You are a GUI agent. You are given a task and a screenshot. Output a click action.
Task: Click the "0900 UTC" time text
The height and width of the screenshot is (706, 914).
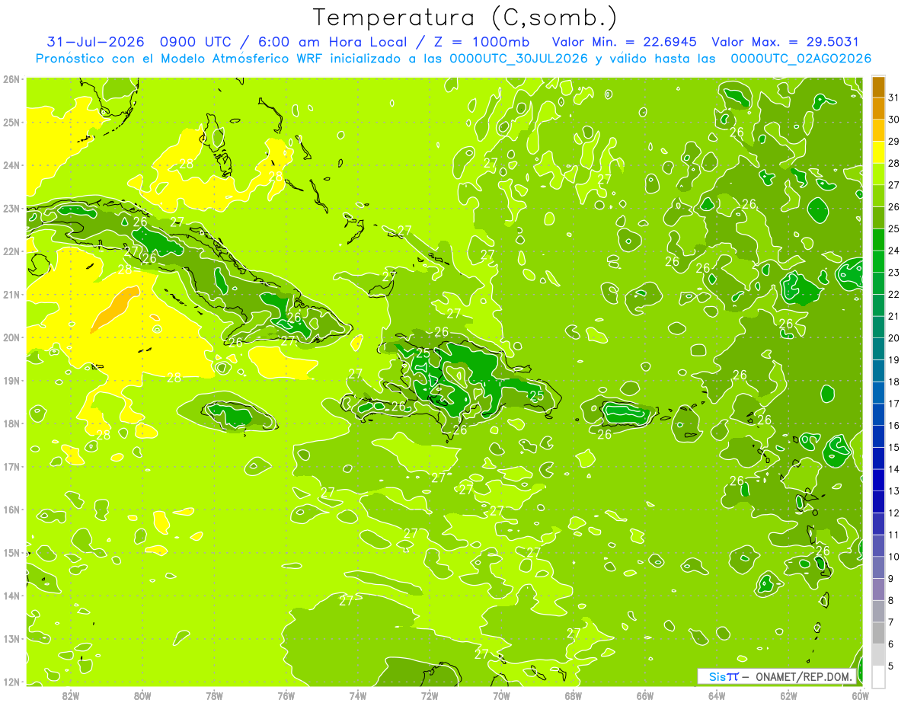tap(197, 42)
